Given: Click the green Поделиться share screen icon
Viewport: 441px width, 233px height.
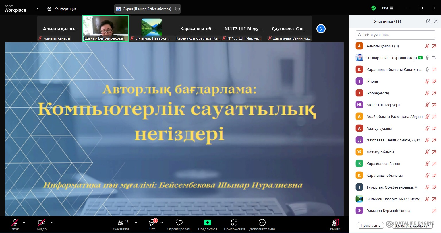Looking at the screenshot, I should (207, 222).
